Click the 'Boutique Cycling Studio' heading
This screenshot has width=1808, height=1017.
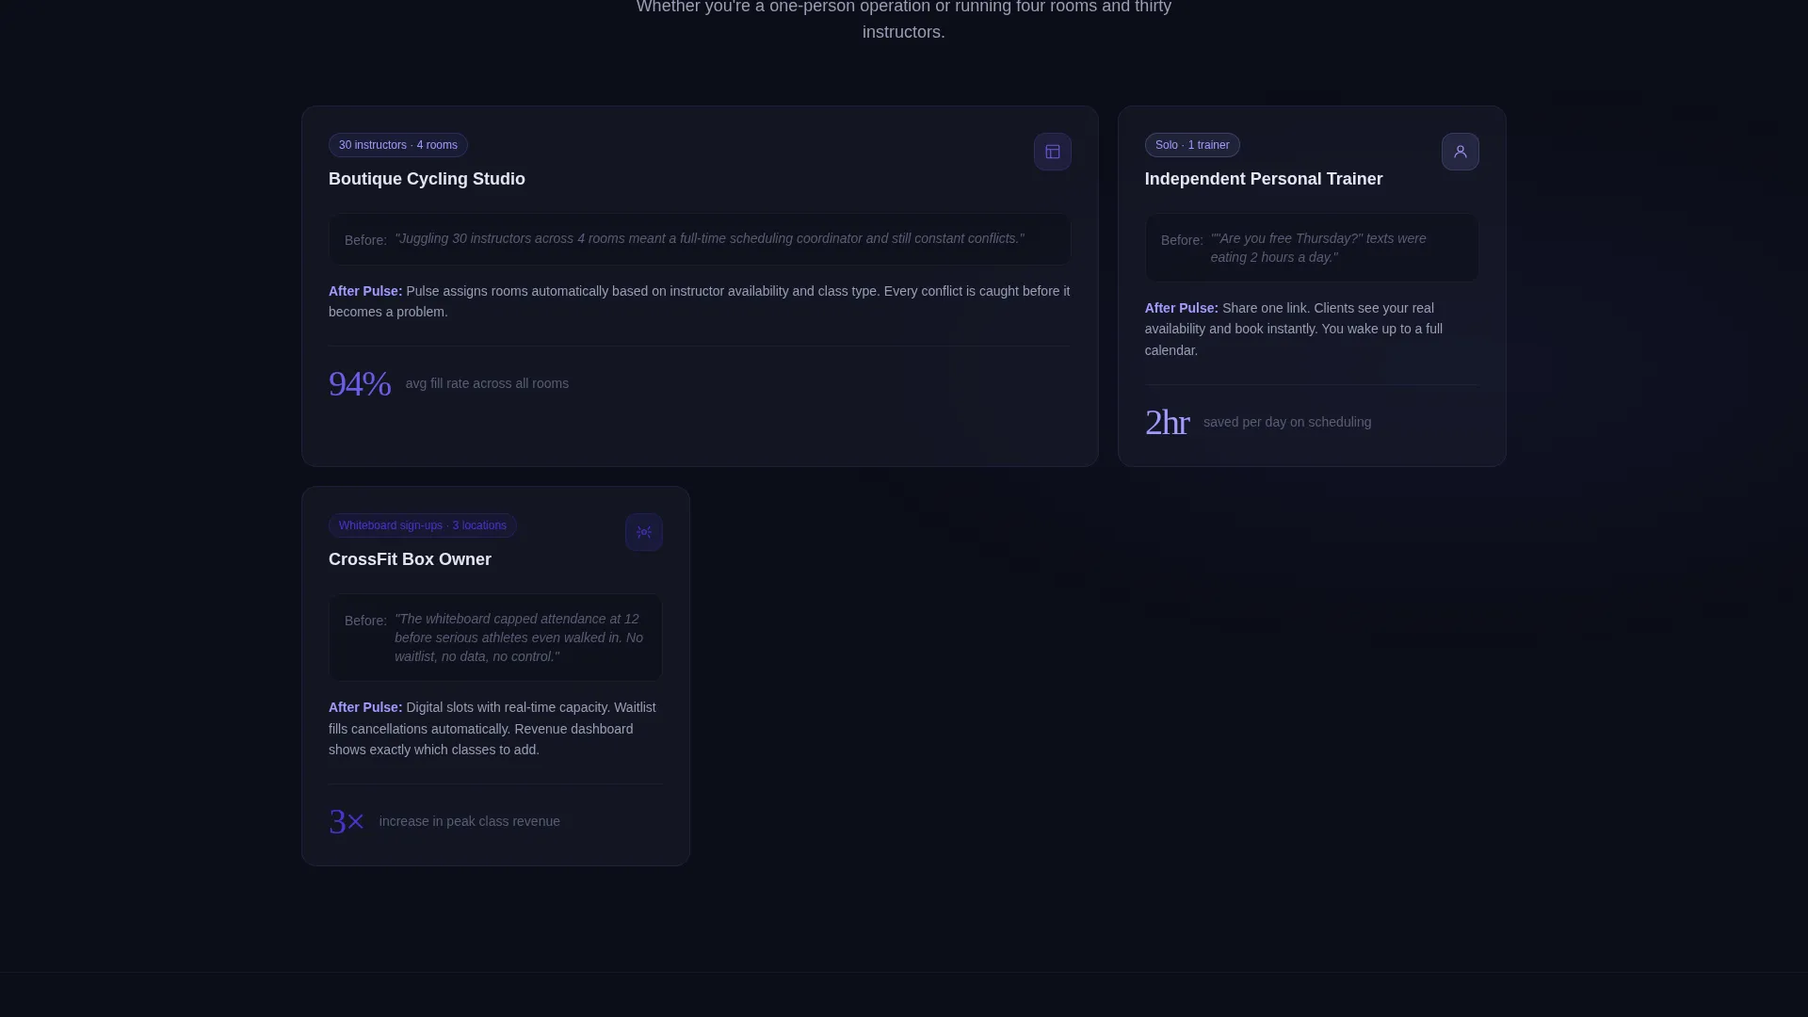427,179
